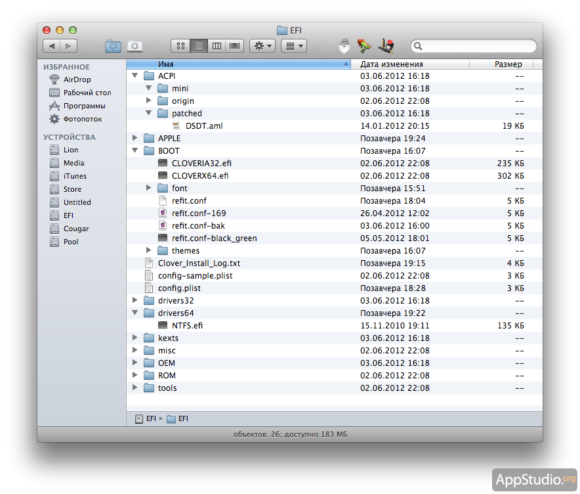This screenshot has height=494, width=580.
Task: Sort by the Размер column header
Action: [x=501, y=64]
